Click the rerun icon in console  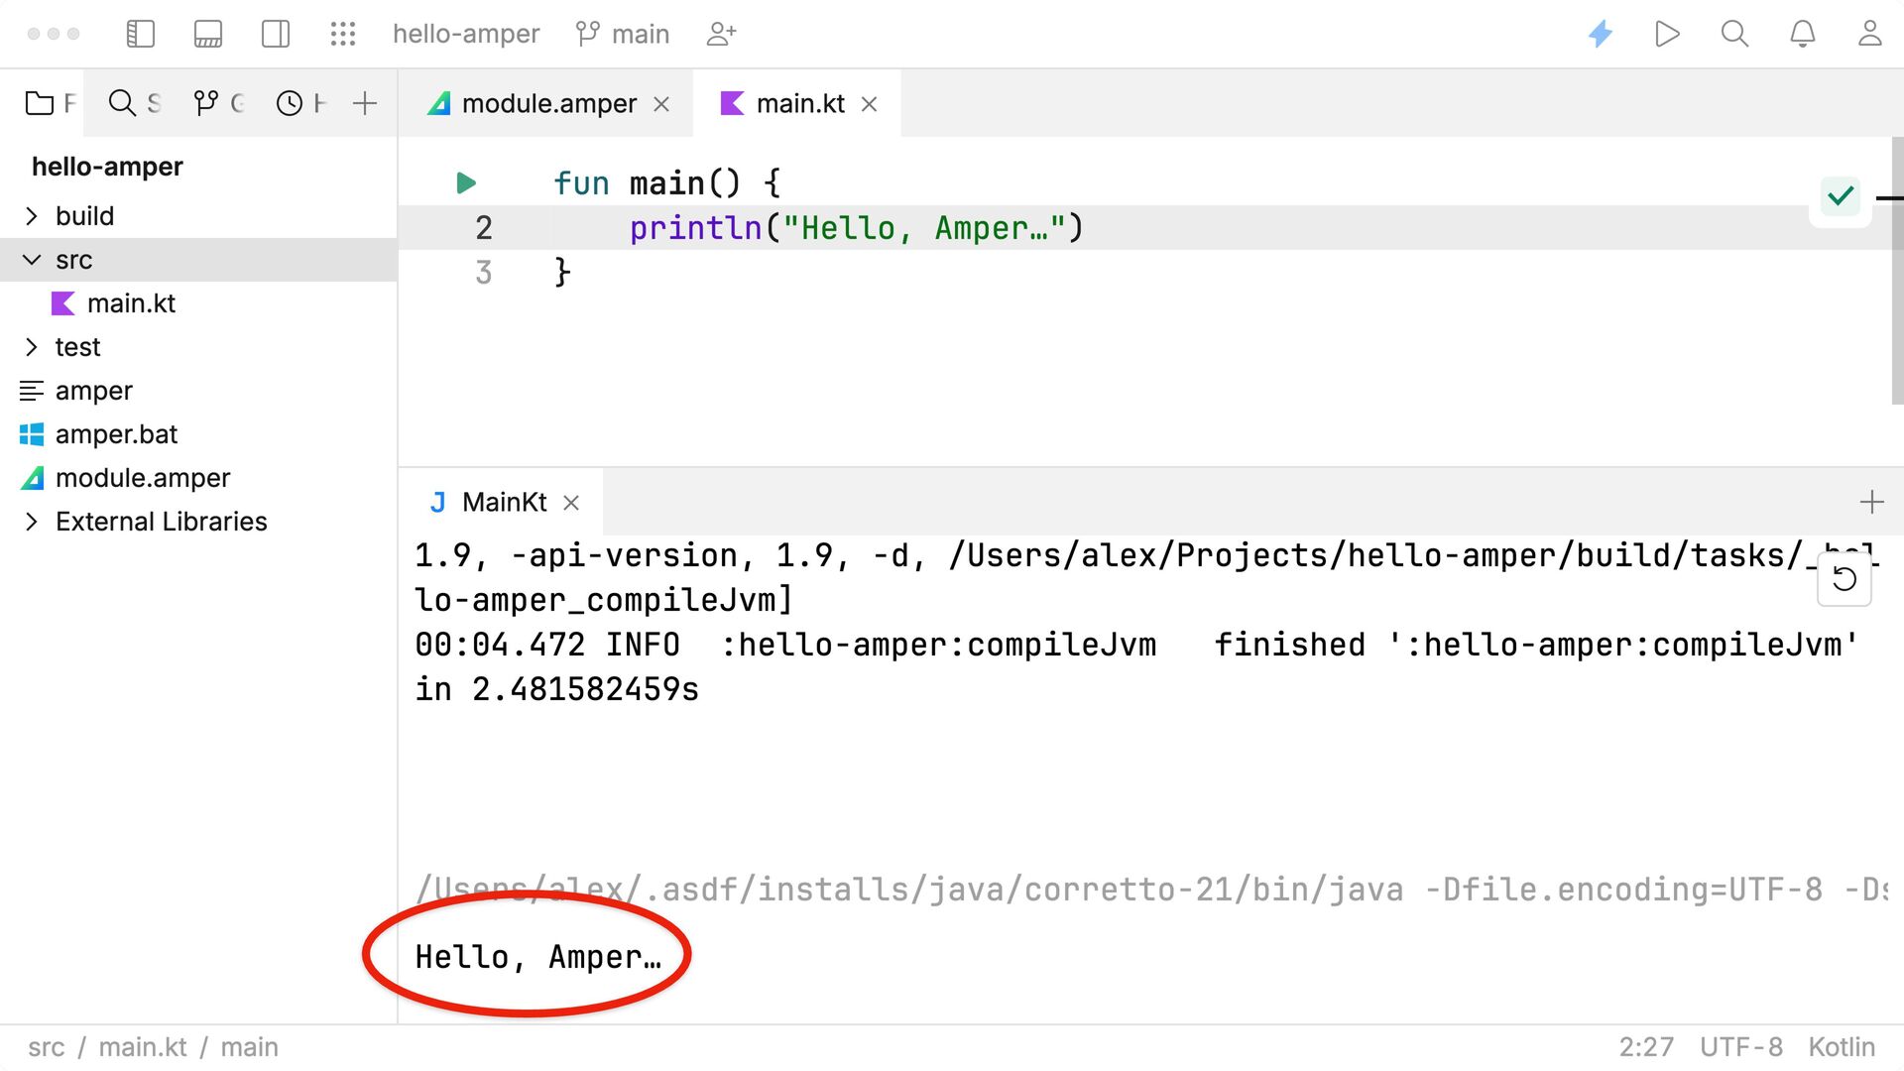[x=1844, y=578]
